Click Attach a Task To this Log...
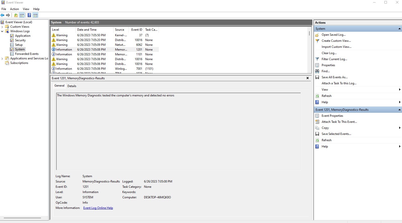This screenshot has width=402, height=223. pyautogui.click(x=339, y=83)
